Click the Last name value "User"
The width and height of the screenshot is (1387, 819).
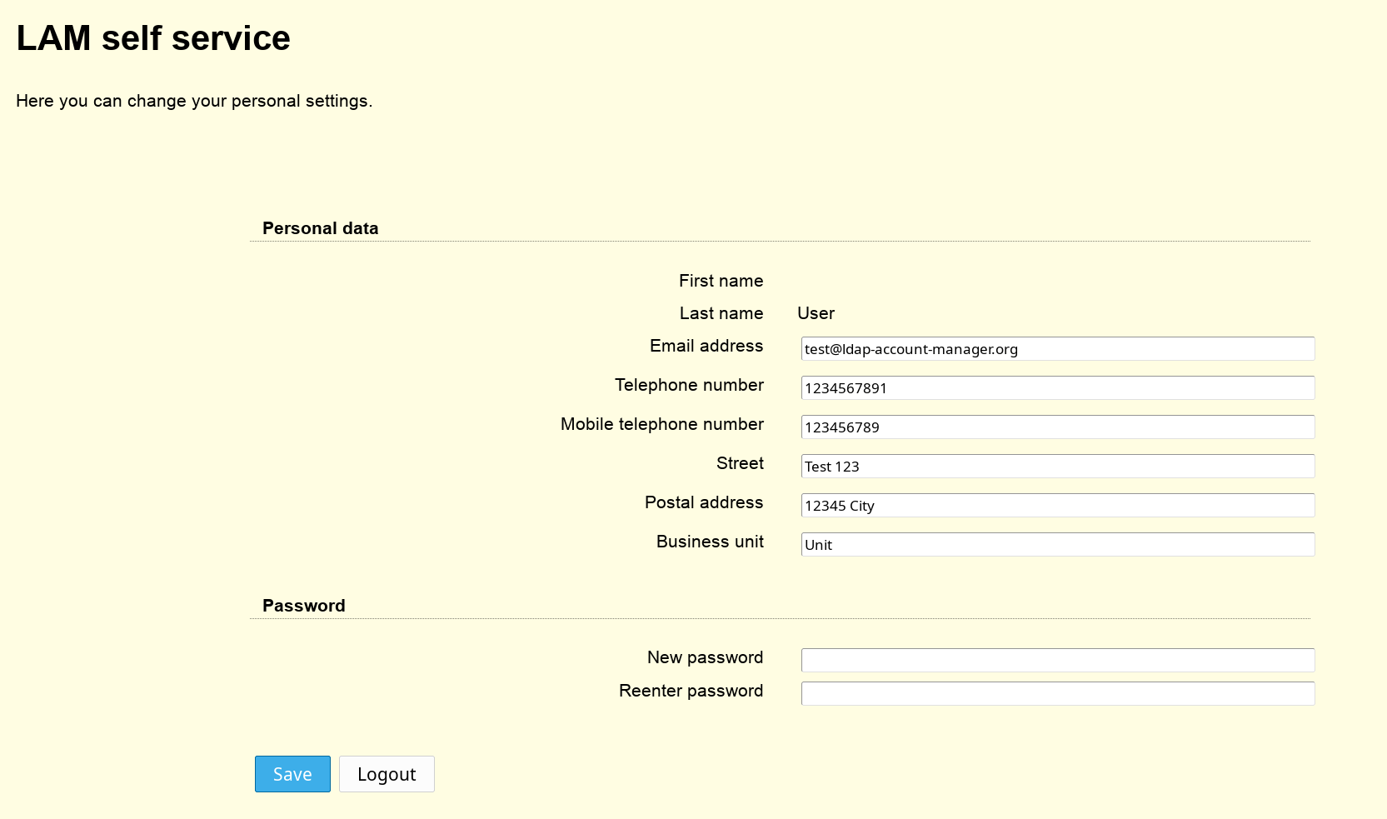[x=816, y=313]
